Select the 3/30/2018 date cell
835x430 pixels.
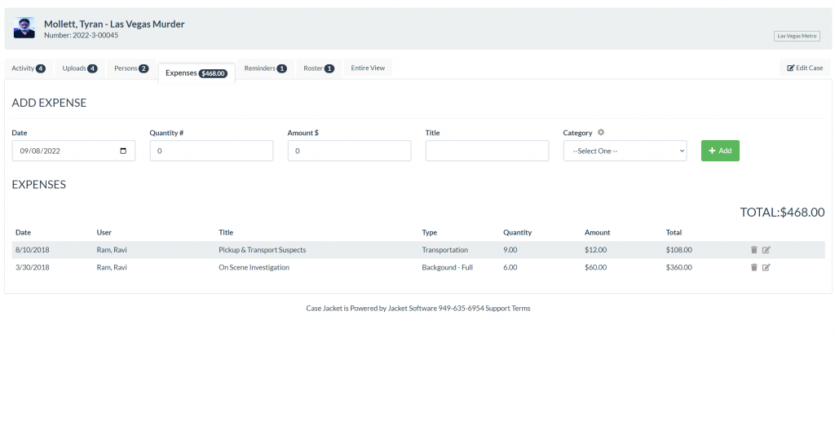[32, 267]
